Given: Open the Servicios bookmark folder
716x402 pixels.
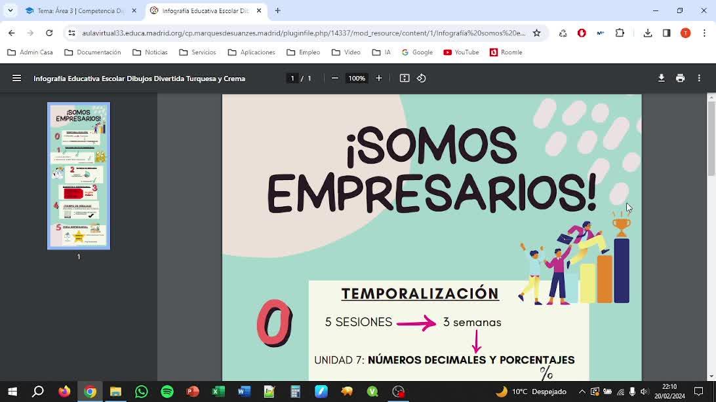Looking at the screenshot, I should click(198, 52).
